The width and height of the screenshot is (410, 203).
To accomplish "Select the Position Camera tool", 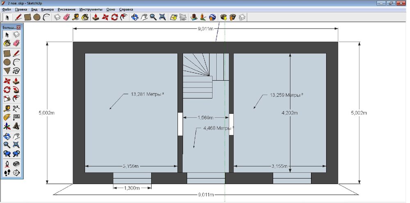I will tap(7, 164).
